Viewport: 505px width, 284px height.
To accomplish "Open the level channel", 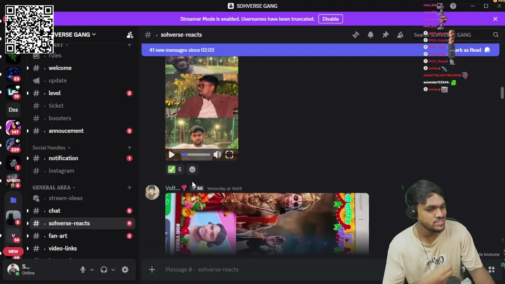I will pos(82,93).
